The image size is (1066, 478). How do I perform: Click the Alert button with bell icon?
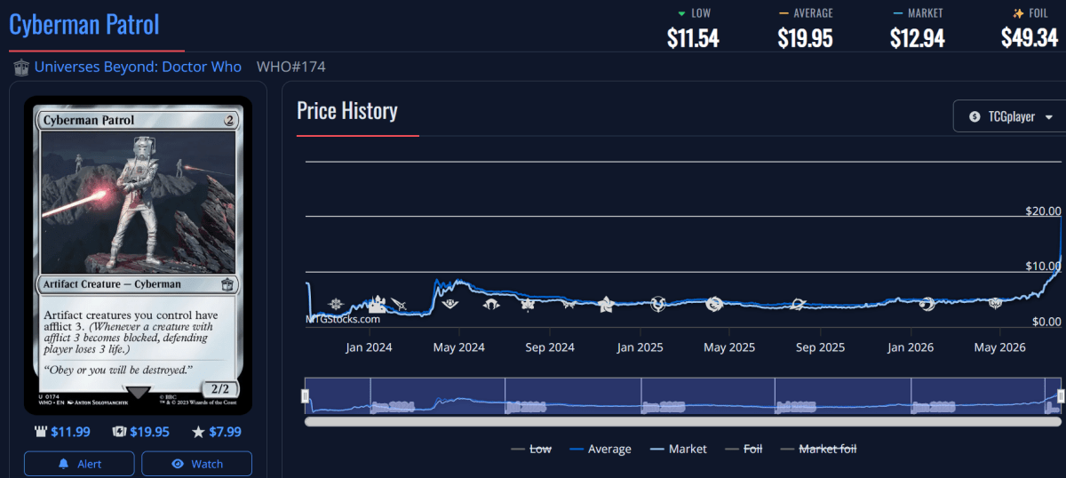[79, 464]
